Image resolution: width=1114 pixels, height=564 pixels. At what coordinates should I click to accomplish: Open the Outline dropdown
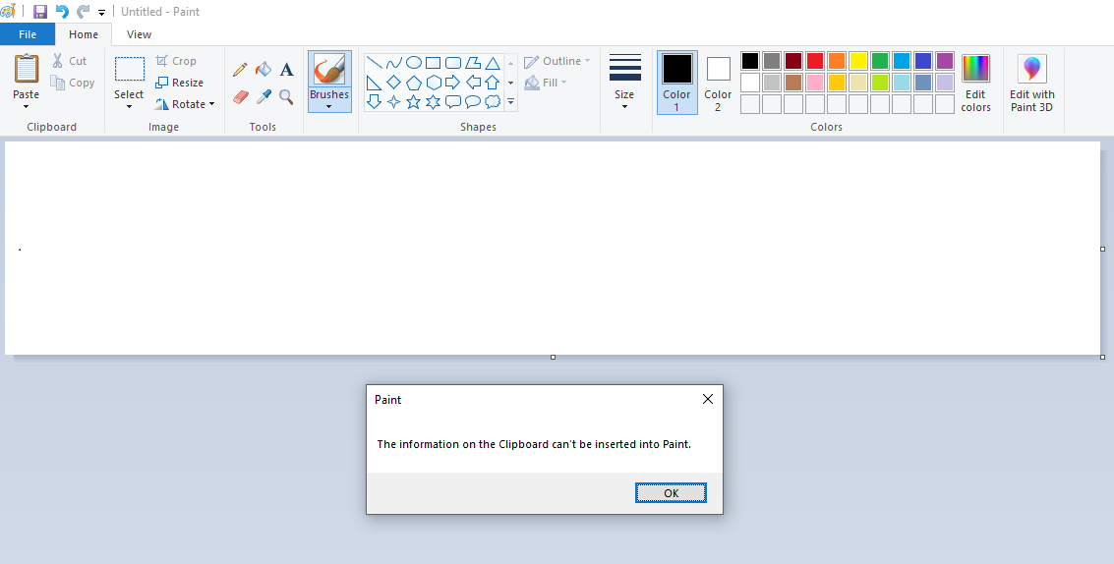[557, 61]
